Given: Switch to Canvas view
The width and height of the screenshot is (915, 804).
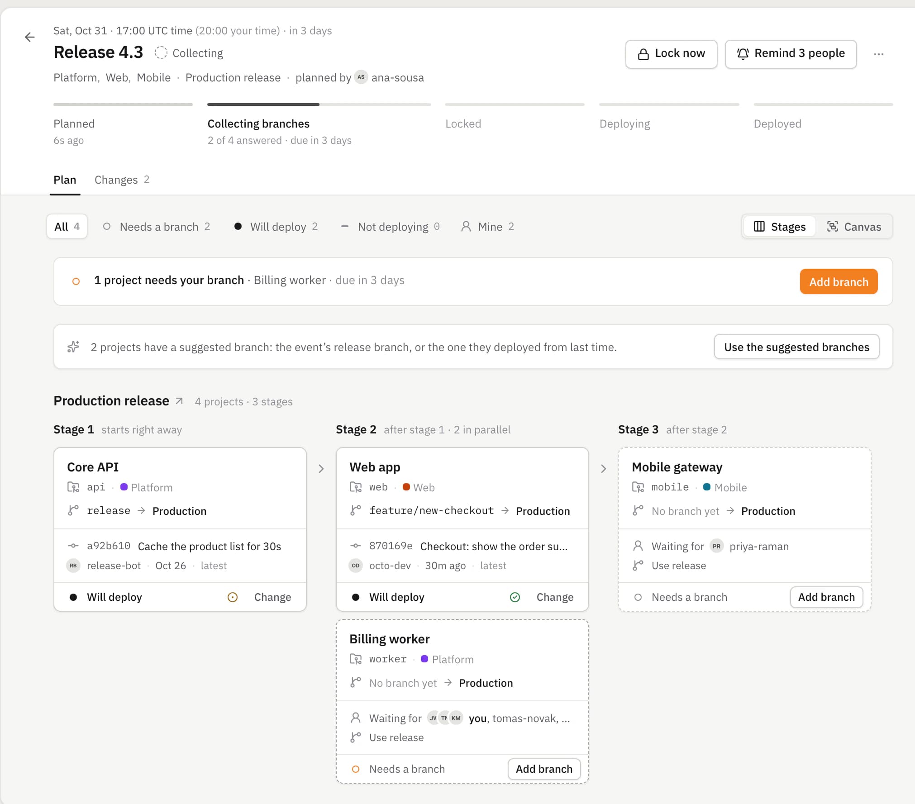Looking at the screenshot, I should (854, 226).
